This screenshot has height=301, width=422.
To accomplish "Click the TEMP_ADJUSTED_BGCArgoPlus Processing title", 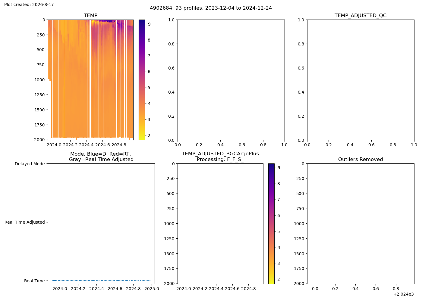I will pyautogui.click(x=220, y=157).
